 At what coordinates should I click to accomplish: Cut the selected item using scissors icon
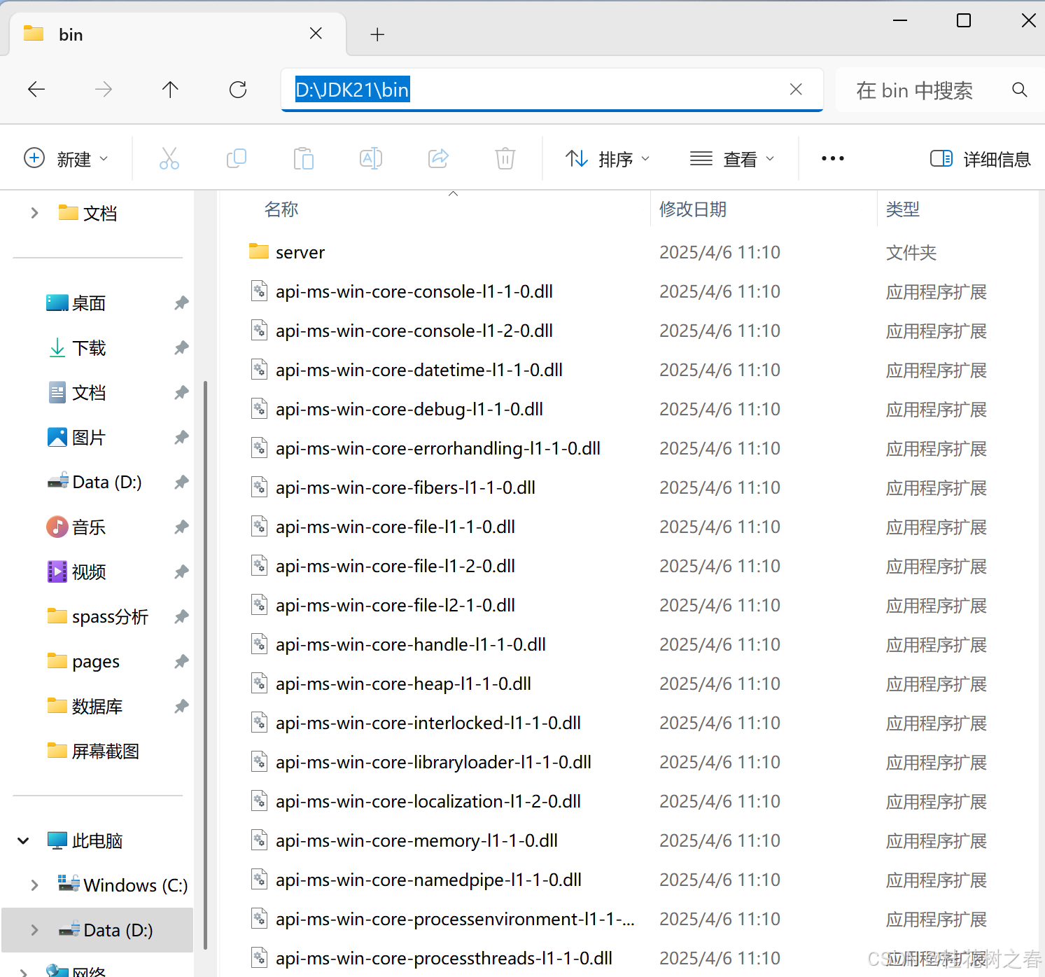click(x=170, y=158)
